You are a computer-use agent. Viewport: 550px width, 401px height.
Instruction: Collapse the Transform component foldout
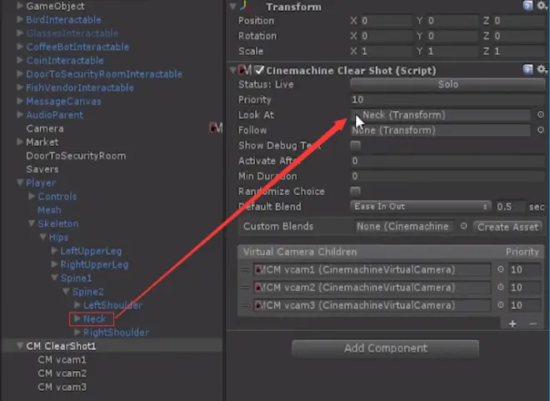[x=232, y=6]
